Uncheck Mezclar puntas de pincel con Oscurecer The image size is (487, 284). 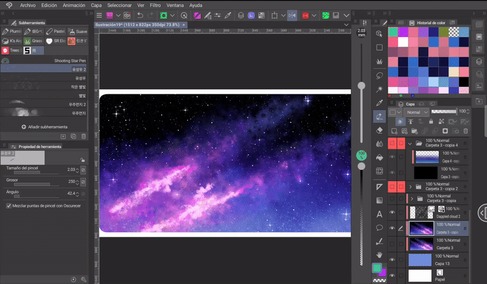[x=9, y=206]
